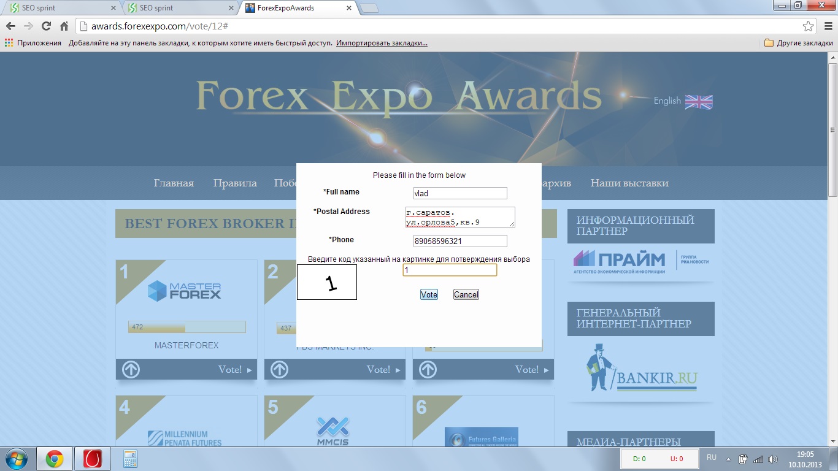Click MasterForex 472 vote progress bar

(186, 327)
